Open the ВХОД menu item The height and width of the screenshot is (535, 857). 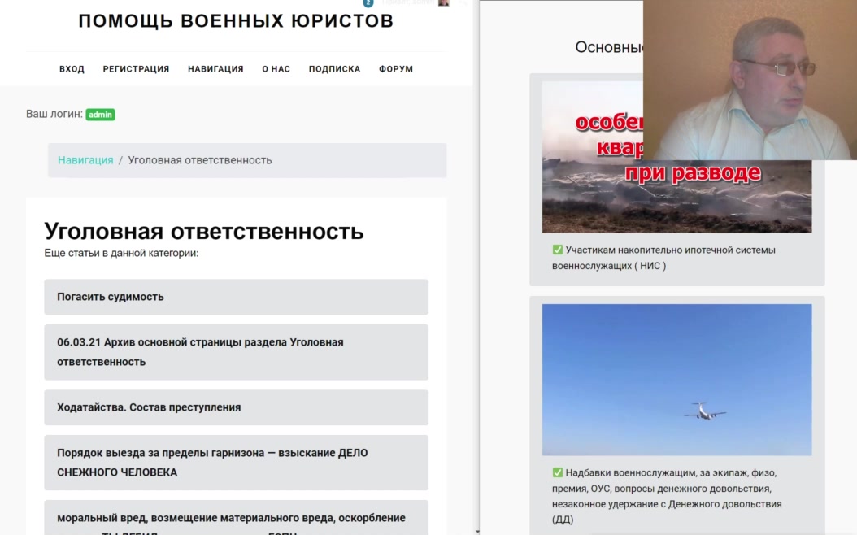click(x=72, y=69)
